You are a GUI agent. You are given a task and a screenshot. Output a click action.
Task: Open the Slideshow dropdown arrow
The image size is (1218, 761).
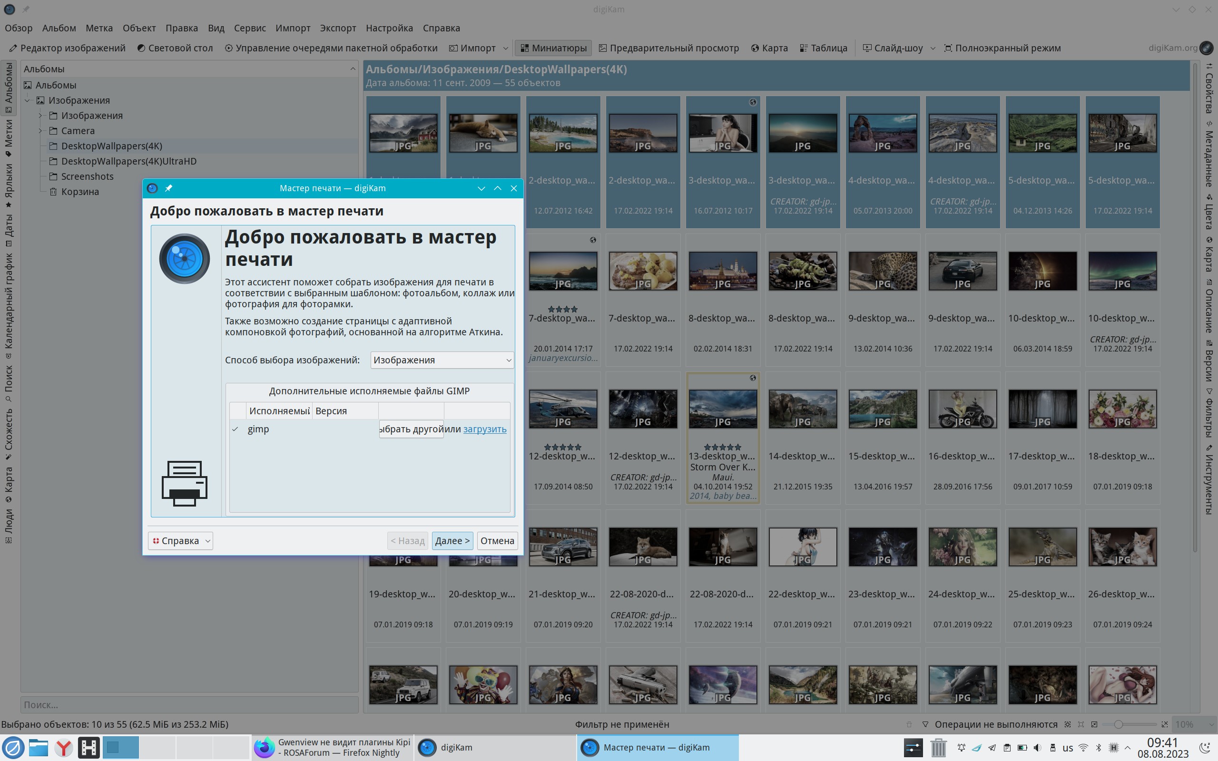[933, 49]
